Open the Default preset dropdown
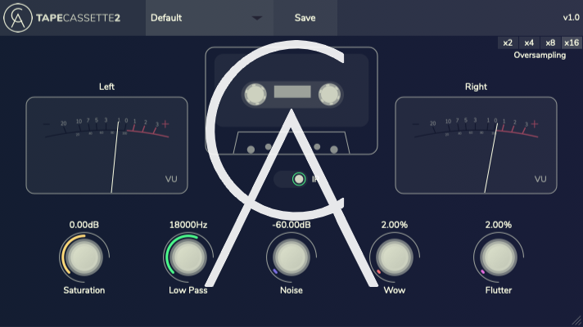 (210, 18)
